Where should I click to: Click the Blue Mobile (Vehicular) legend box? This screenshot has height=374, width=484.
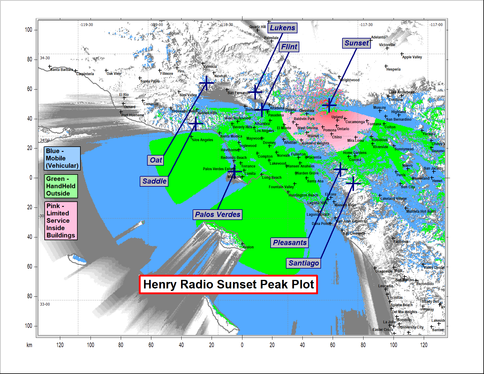(62, 158)
